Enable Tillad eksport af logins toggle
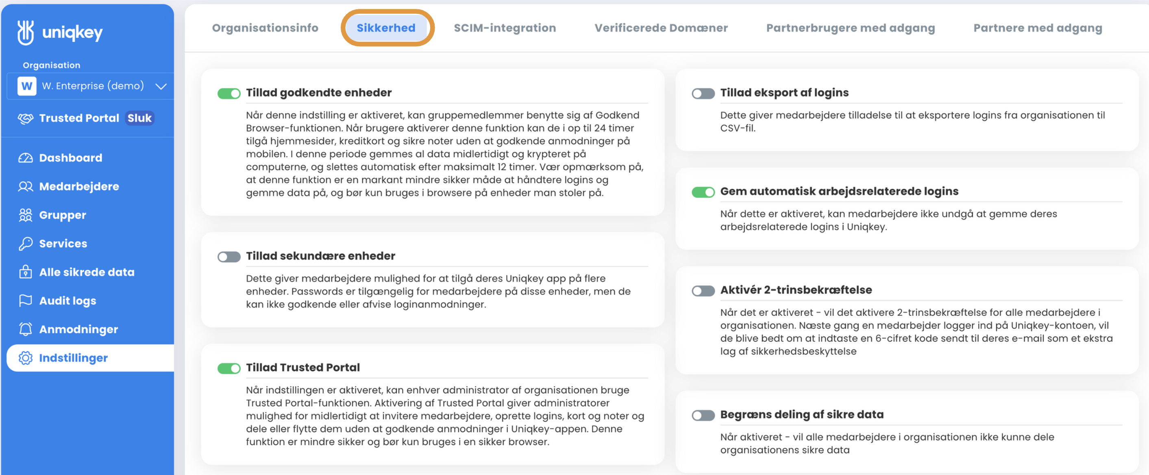 [703, 93]
